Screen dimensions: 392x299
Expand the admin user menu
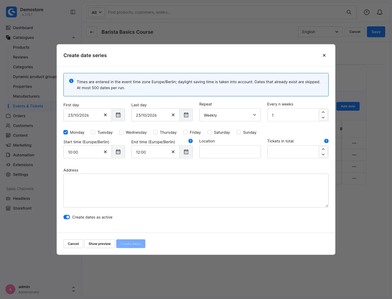(73, 289)
